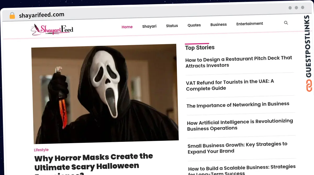This screenshot has height=175, width=314.
Task: Open Importance of Networking in Business story
Action: (238, 105)
